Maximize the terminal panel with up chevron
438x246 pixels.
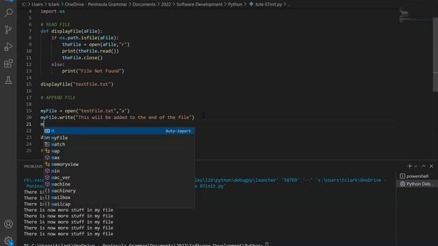[x=424, y=166]
